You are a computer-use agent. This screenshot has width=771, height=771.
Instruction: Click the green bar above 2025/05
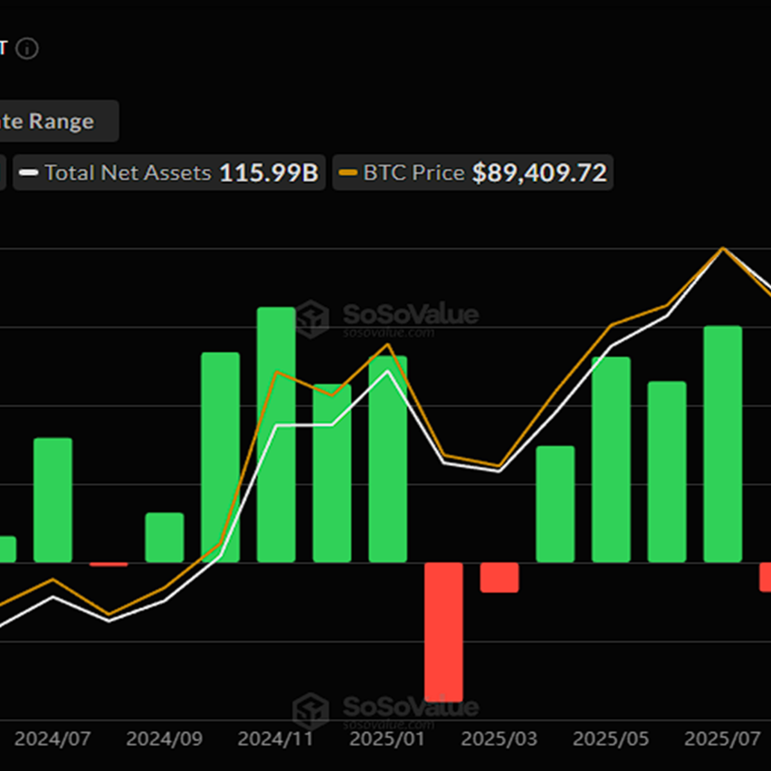611,459
